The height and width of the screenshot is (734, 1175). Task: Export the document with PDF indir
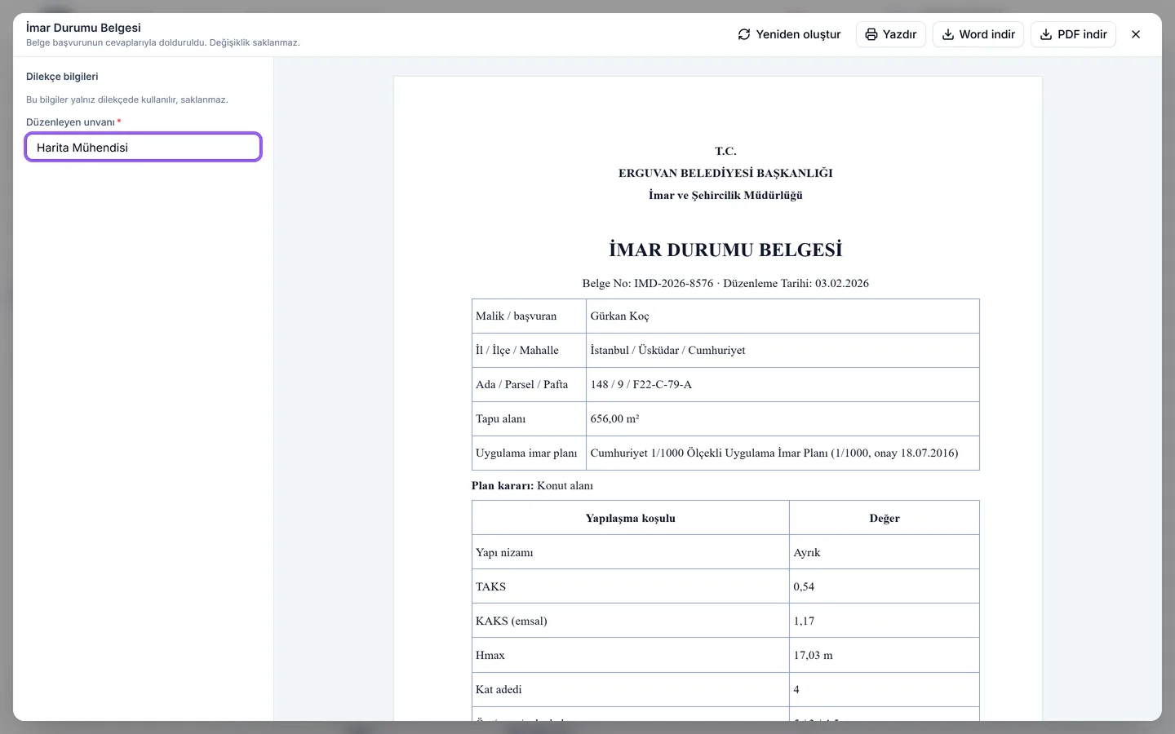(1073, 34)
